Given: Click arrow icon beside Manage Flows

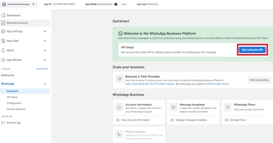Looking at the screenshot, I should (x=226, y=120).
